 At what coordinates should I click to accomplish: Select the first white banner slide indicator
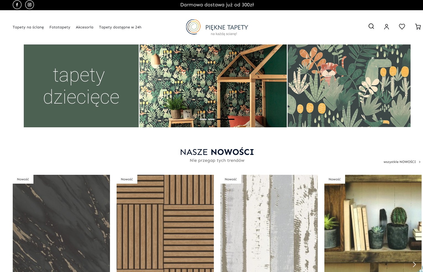[x=203, y=119]
